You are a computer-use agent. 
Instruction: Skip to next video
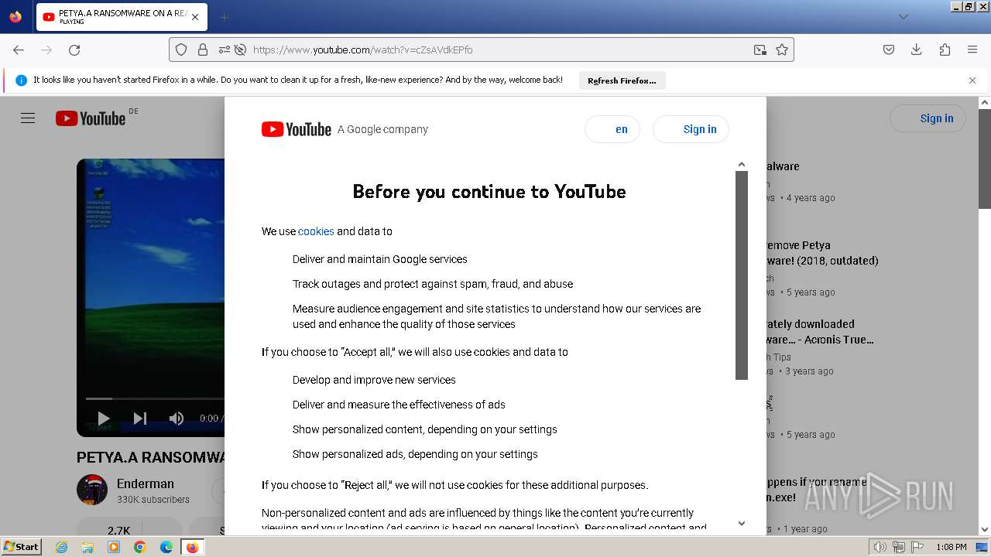pyautogui.click(x=140, y=419)
